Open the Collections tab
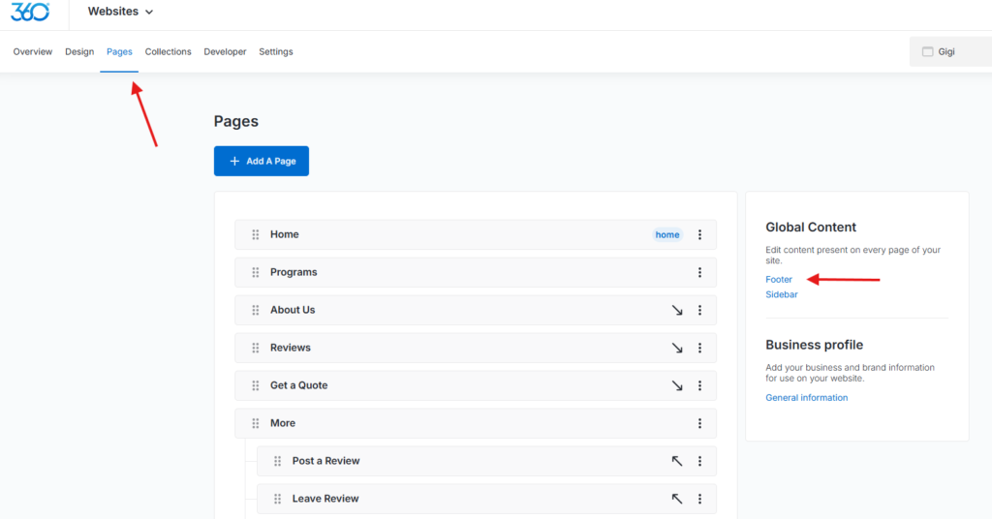 click(x=168, y=51)
